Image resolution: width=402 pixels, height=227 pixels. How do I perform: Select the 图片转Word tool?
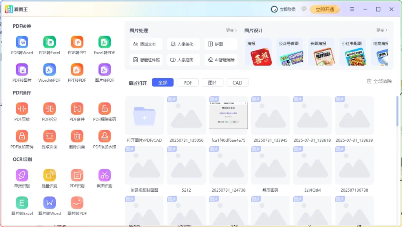tap(49, 206)
